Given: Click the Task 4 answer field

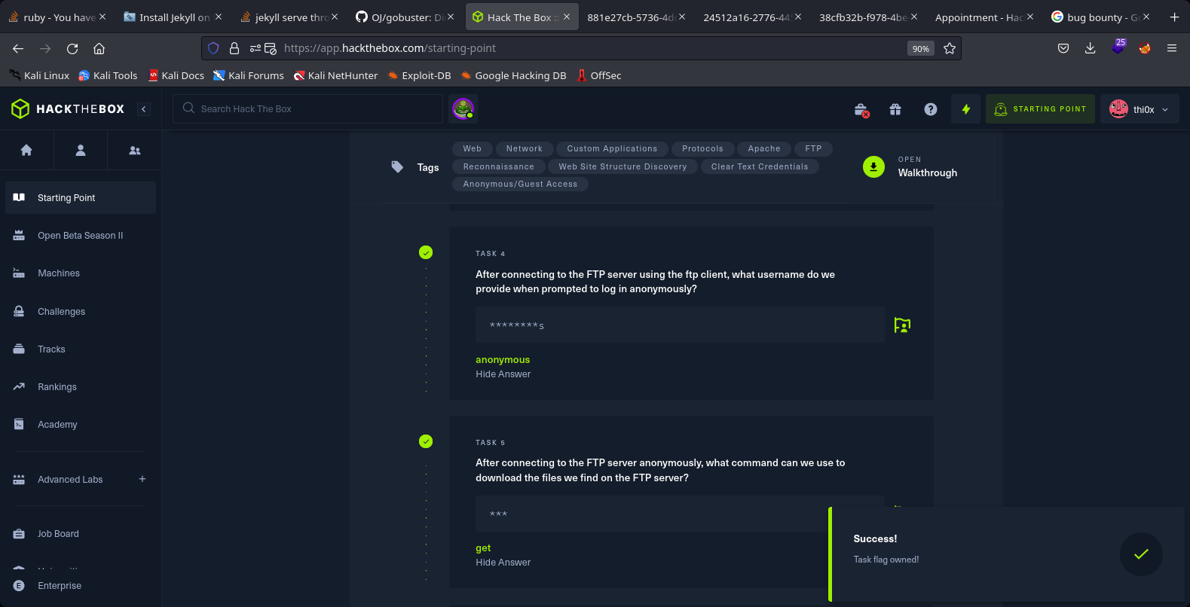Looking at the screenshot, I should 680,325.
